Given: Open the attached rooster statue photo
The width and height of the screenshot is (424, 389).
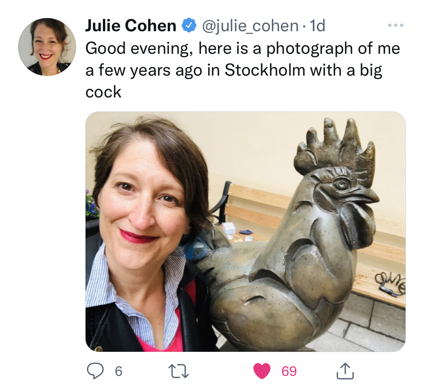Looking at the screenshot, I should (x=245, y=232).
